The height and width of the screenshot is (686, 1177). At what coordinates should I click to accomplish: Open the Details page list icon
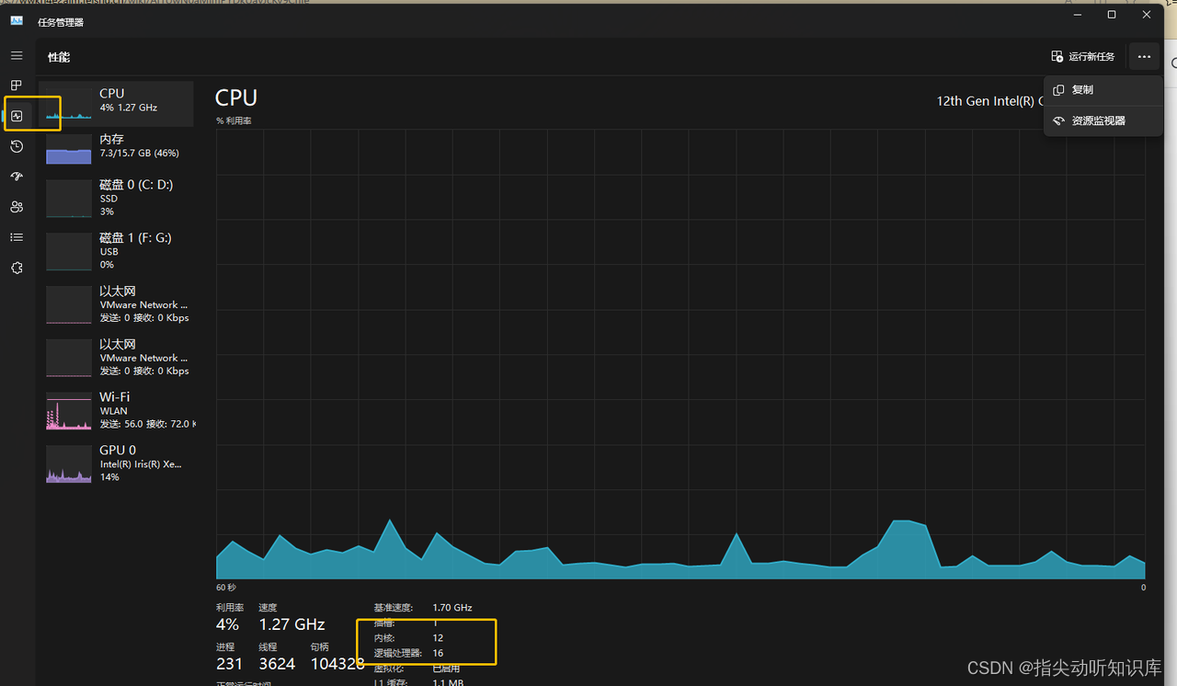coord(17,237)
